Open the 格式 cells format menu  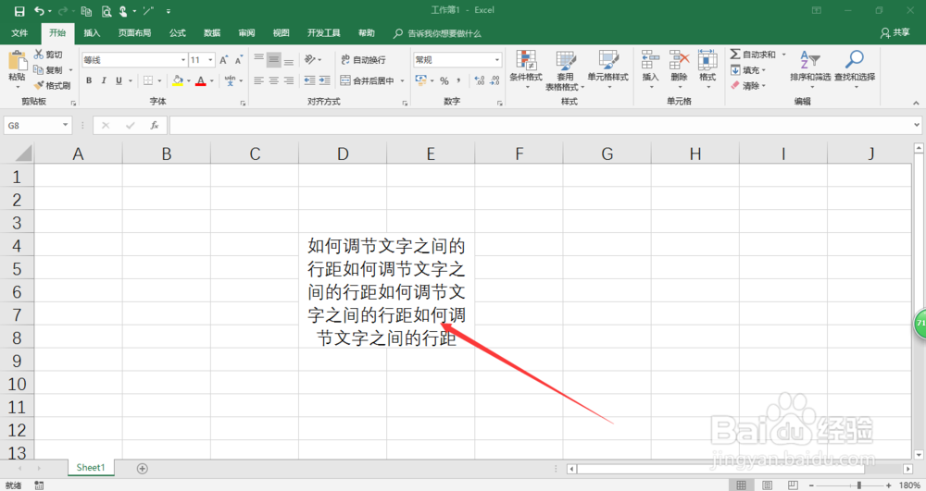[707, 68]
